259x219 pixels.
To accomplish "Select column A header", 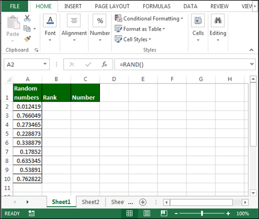I will click(x=27, y=79).
